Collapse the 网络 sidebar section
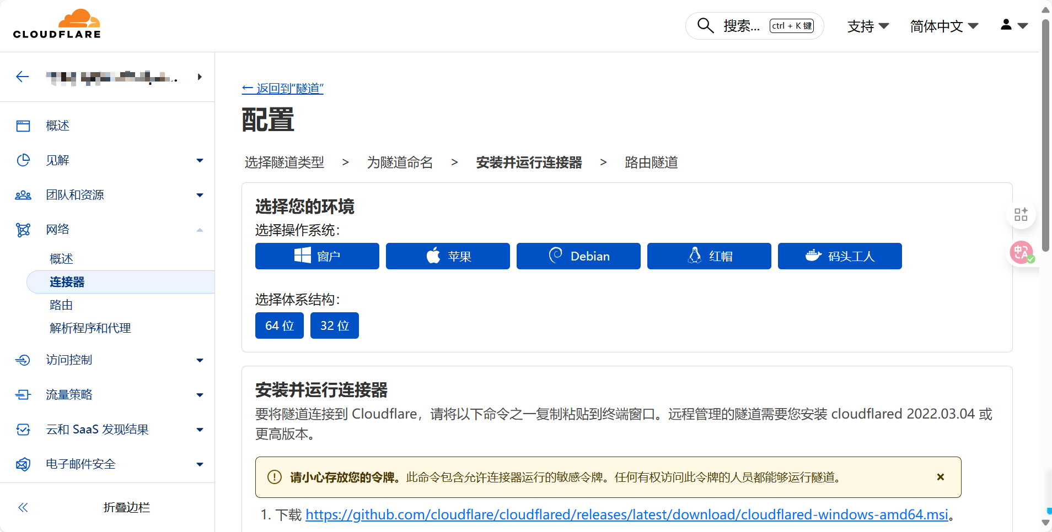Viewport: 1052px width, 532px height. 200,230
